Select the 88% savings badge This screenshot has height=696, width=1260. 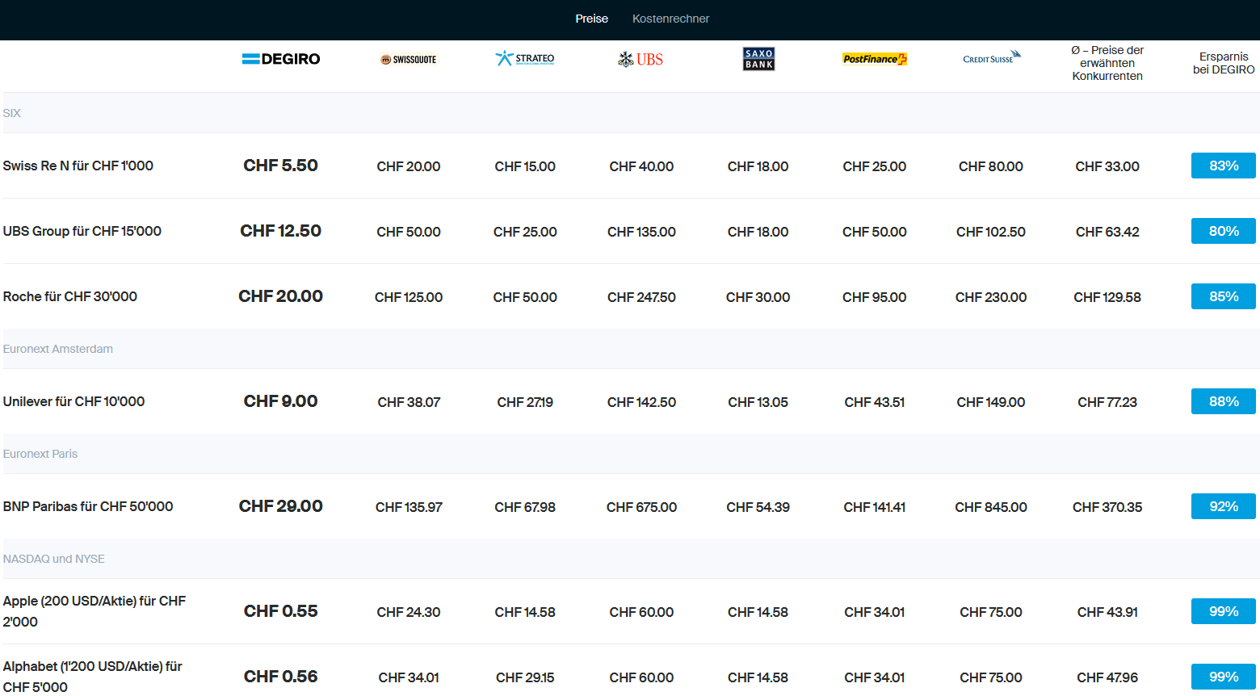point(1224,401)
